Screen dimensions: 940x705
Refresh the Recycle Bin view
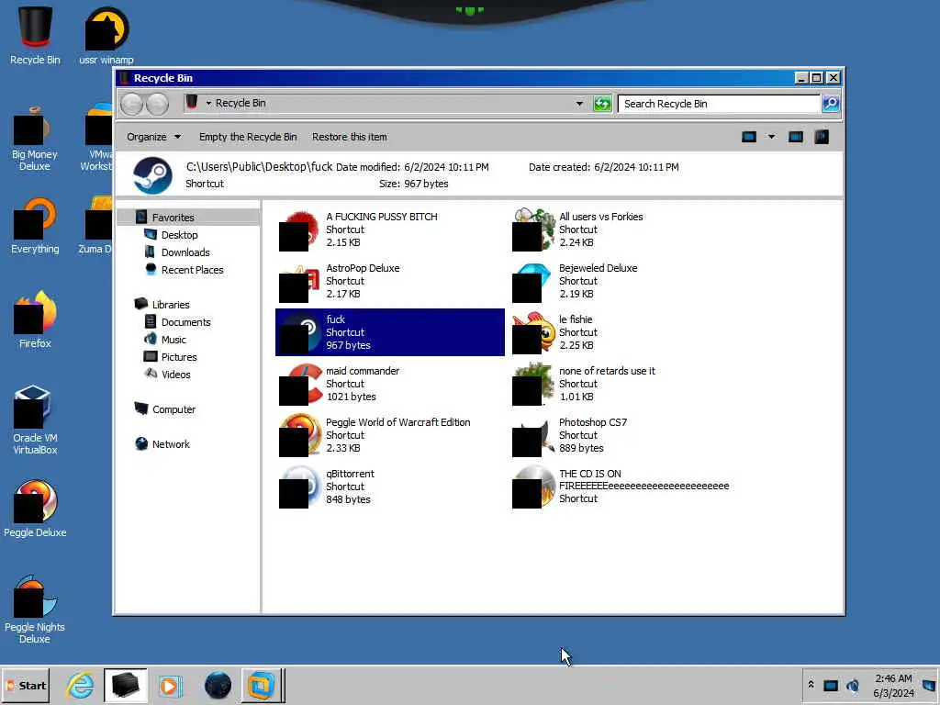click(602, 104)
